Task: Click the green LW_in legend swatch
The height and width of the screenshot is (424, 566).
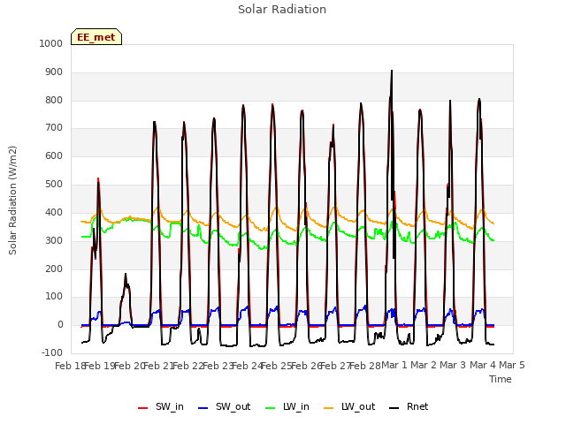Action: [x=271, y=408]
